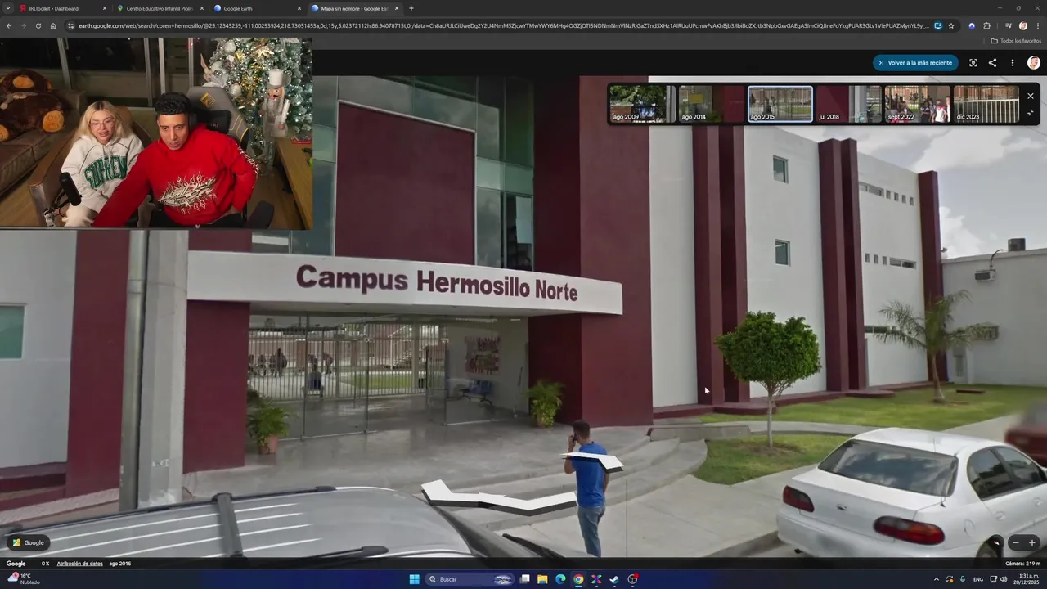The image size is (1047, 589).
Task: Open Google Earth three-dot more menu
Action: (x=1012, y=63)
